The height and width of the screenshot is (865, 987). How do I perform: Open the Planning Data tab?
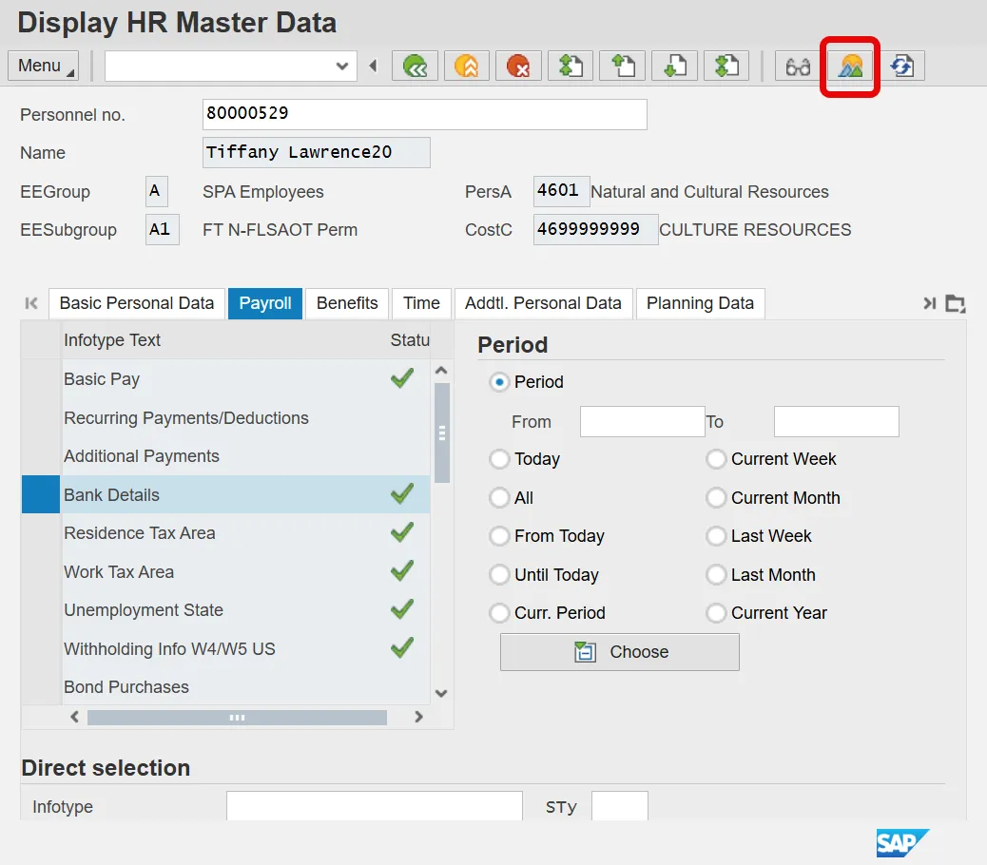point(700,303)
